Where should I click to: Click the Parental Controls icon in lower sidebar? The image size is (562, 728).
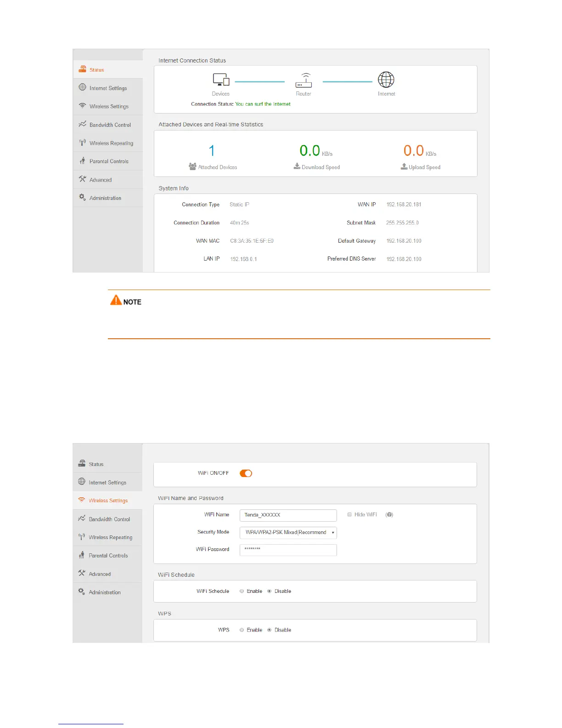(x=82, y=555)
